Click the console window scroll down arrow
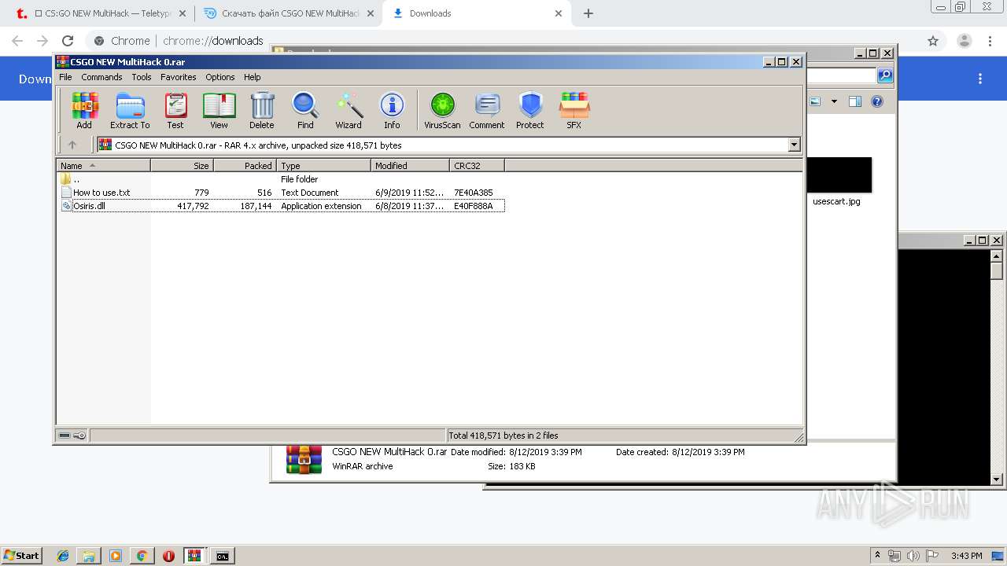Image resolution: width=1007 pixels, height=566 pixels. 997,479
